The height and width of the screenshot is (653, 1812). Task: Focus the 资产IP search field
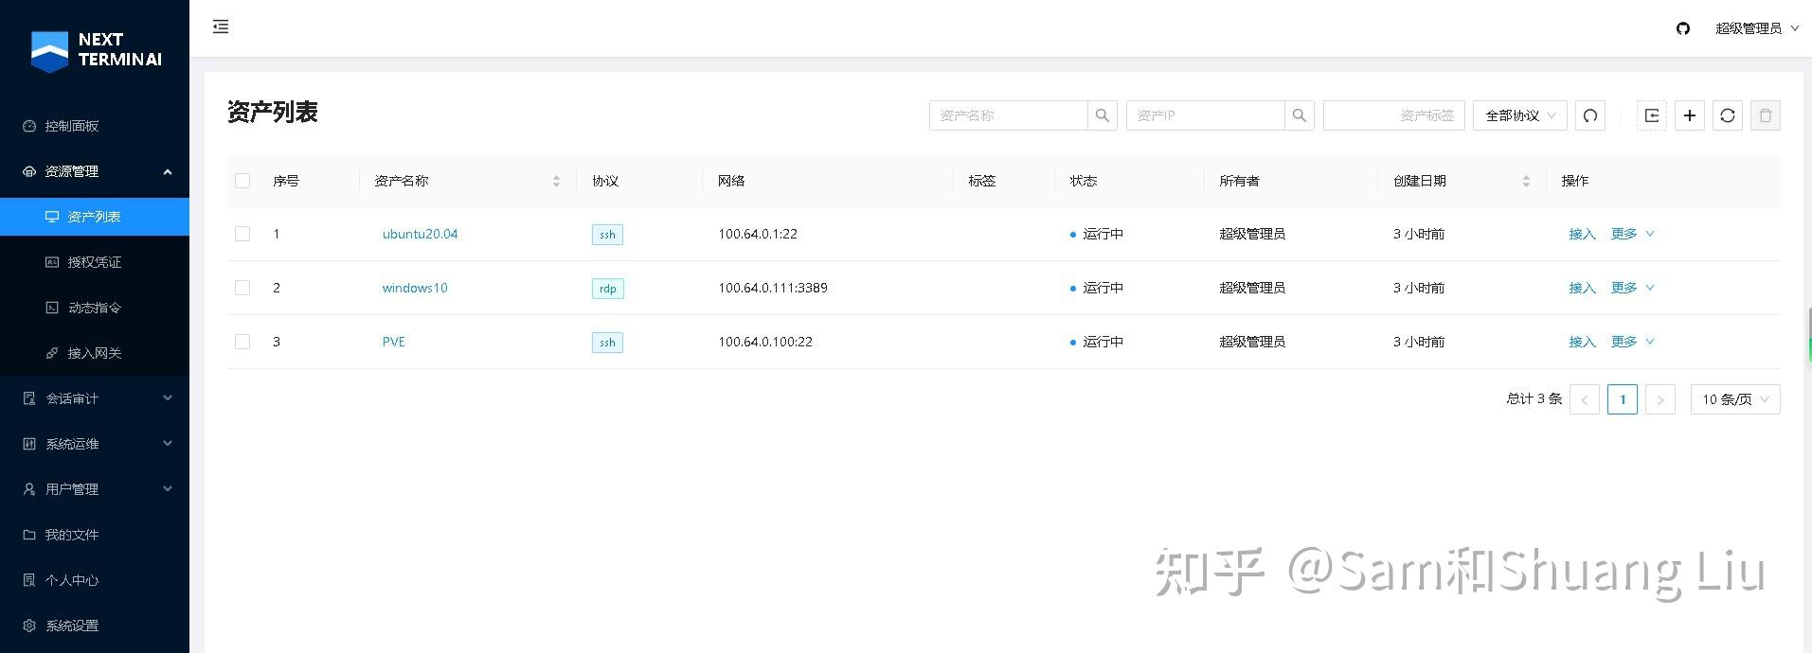click(1205, 115)
